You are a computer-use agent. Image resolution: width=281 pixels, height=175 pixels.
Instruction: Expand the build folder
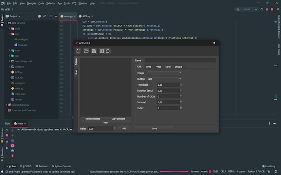click(10, 28)
